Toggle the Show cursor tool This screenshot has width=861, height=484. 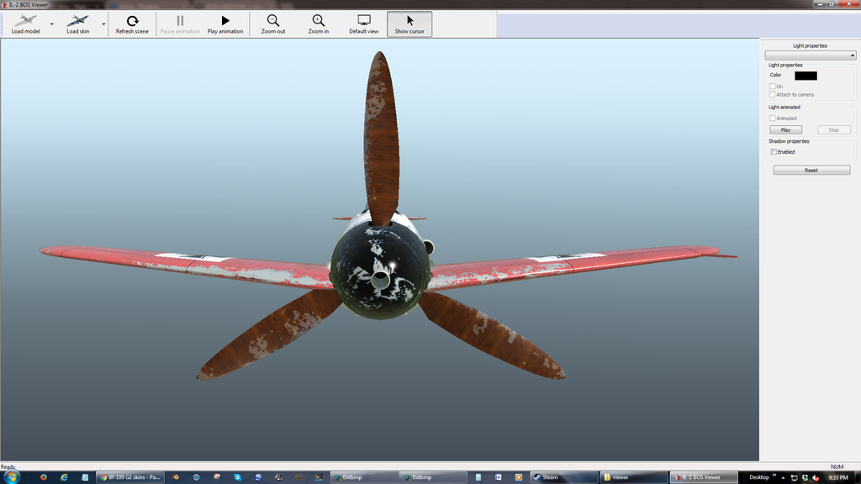[x=409, y=21]
